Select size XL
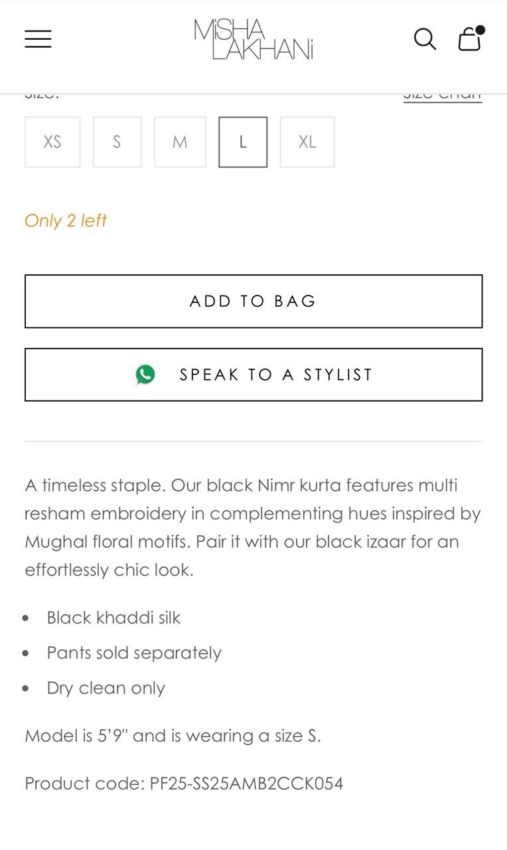 pos(307,142)
